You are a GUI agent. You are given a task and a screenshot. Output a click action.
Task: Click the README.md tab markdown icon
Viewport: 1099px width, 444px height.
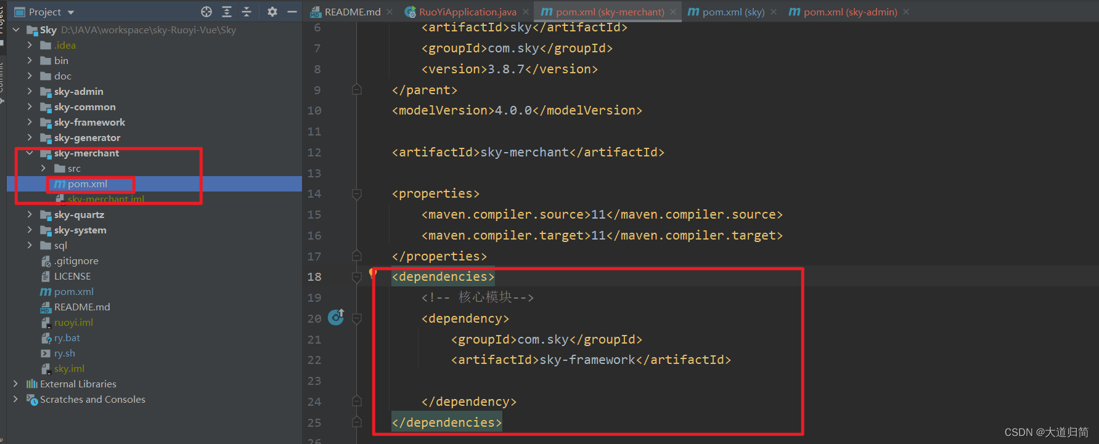(x=316, y=12)
